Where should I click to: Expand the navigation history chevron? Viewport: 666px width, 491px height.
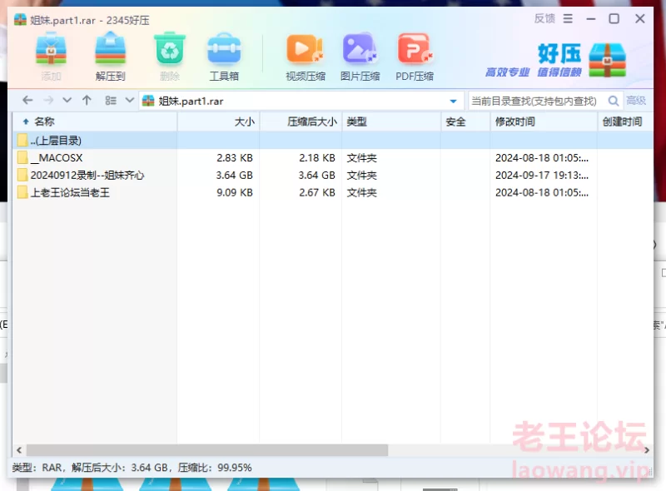67,100
